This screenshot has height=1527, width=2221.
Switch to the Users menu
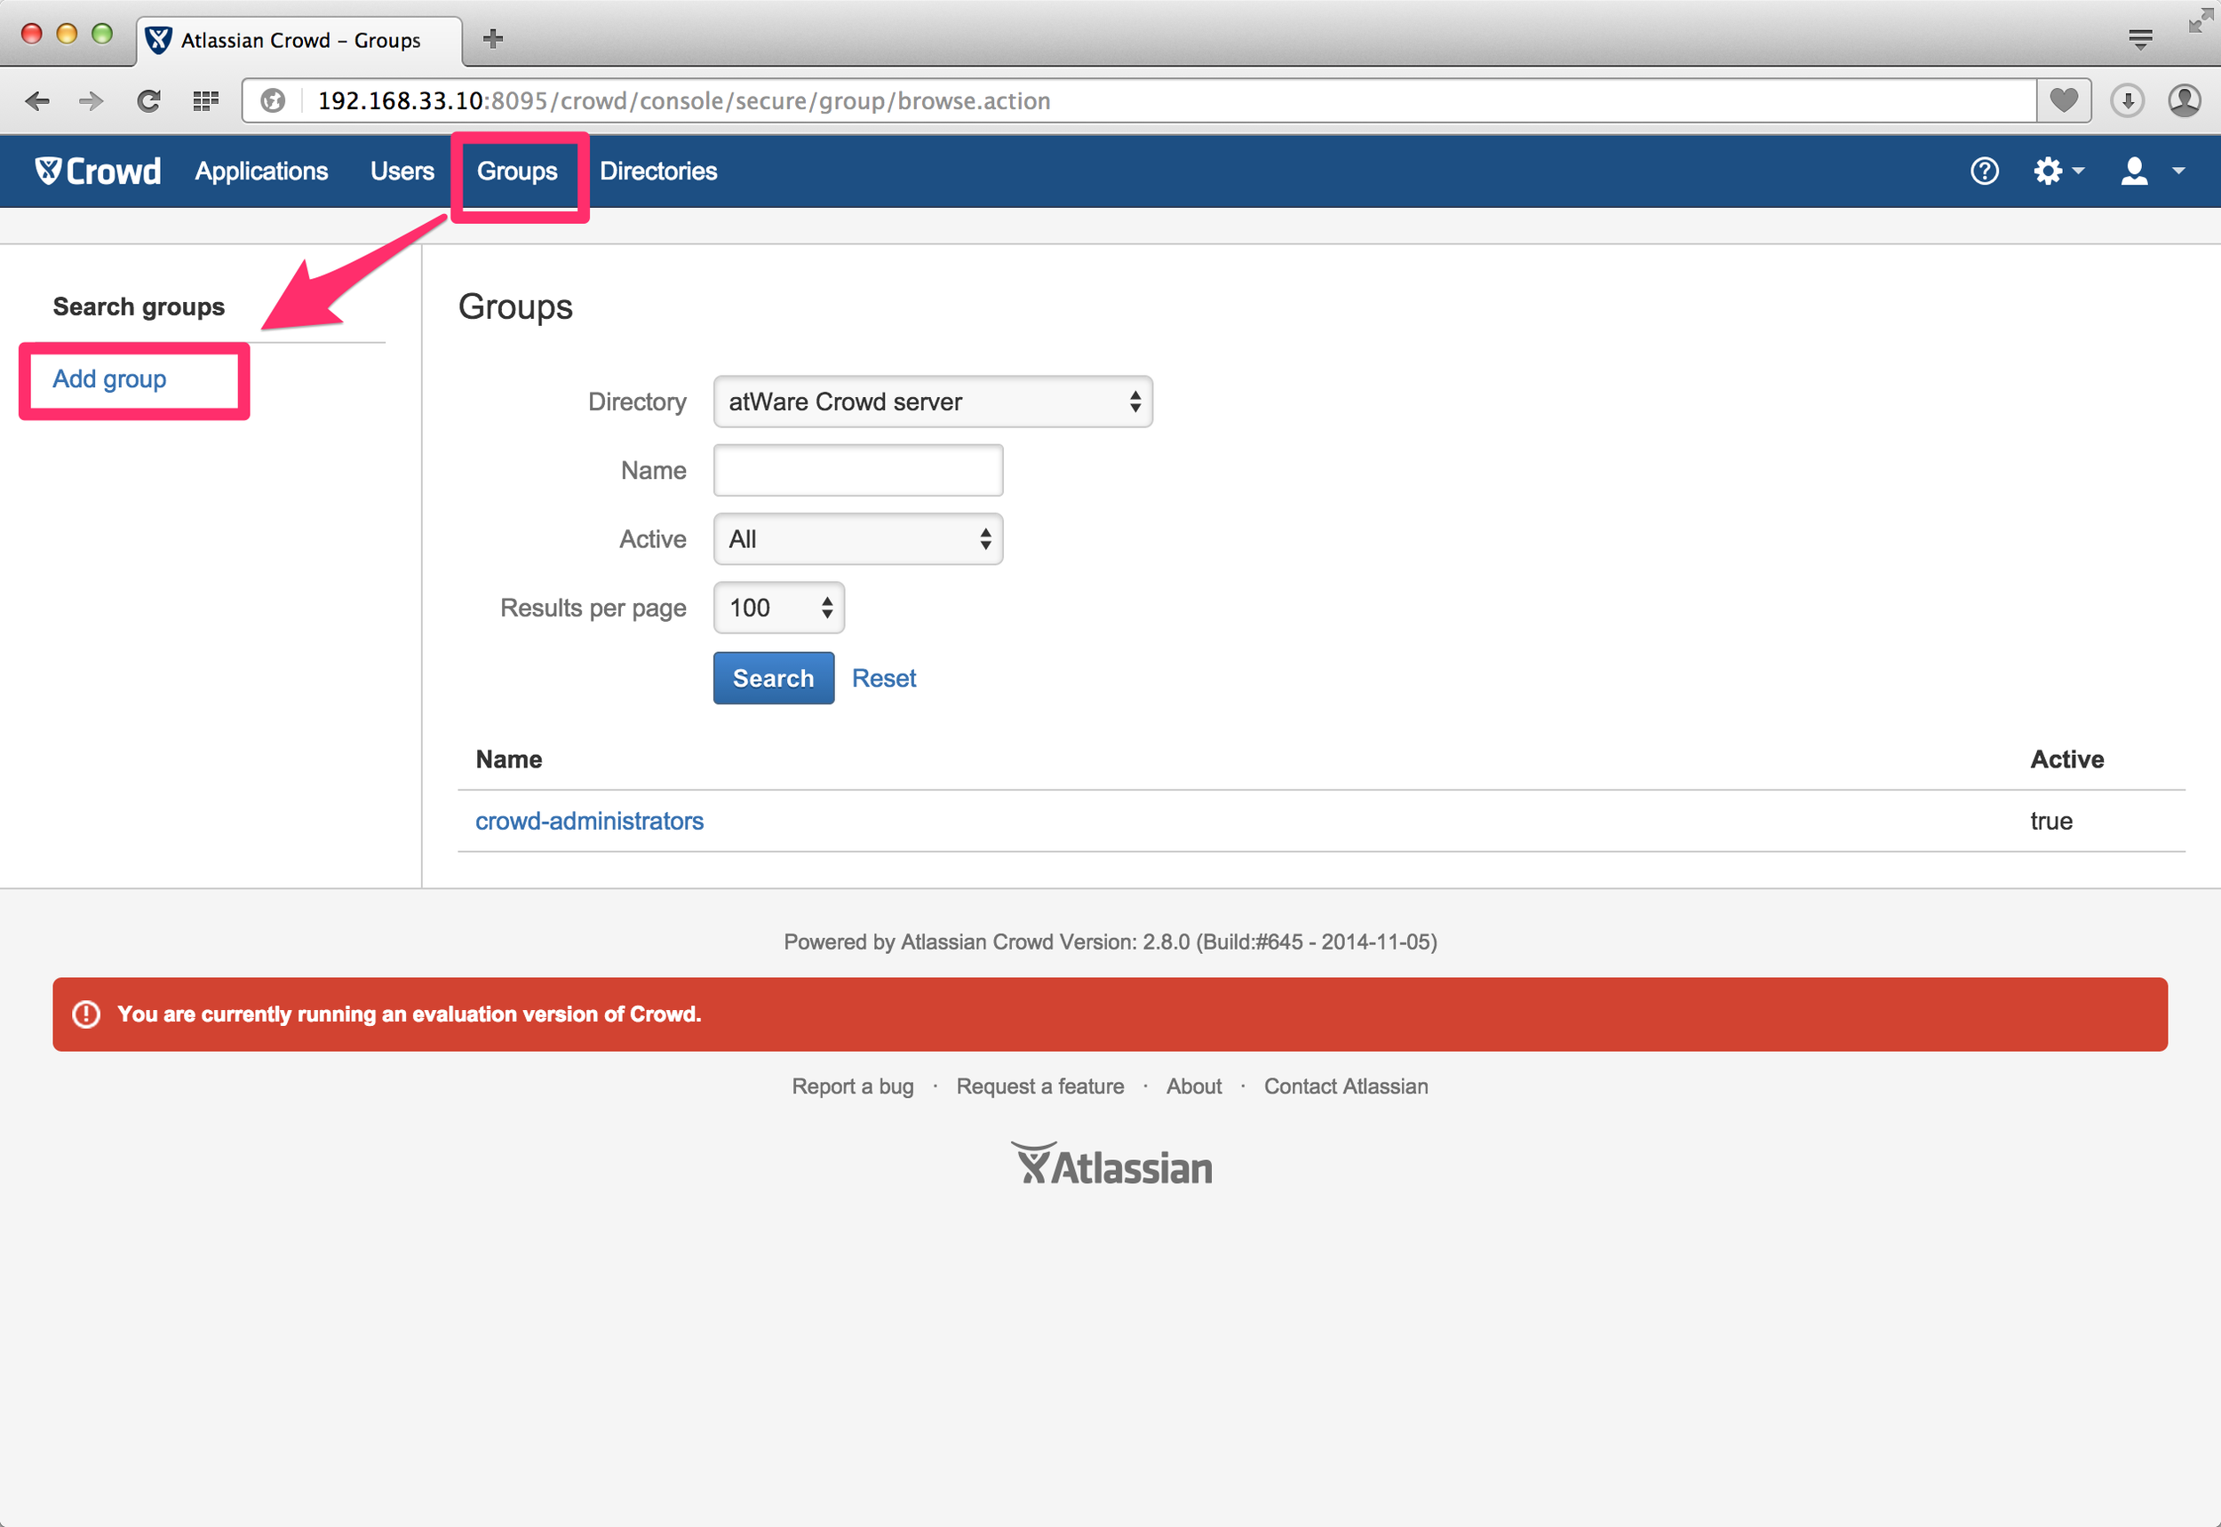pyautogui.click(x=402, y=171)
